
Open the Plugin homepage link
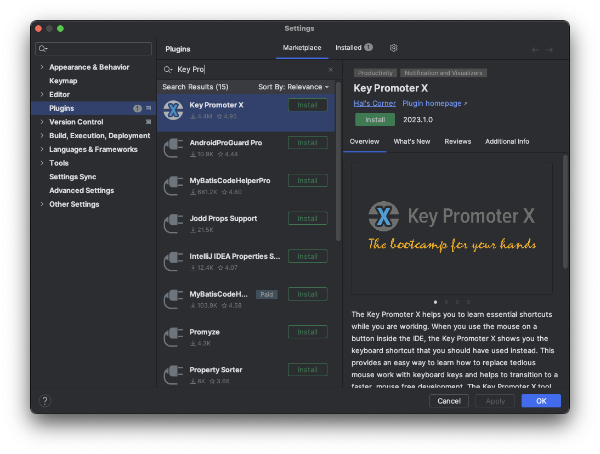pos(435,104)
